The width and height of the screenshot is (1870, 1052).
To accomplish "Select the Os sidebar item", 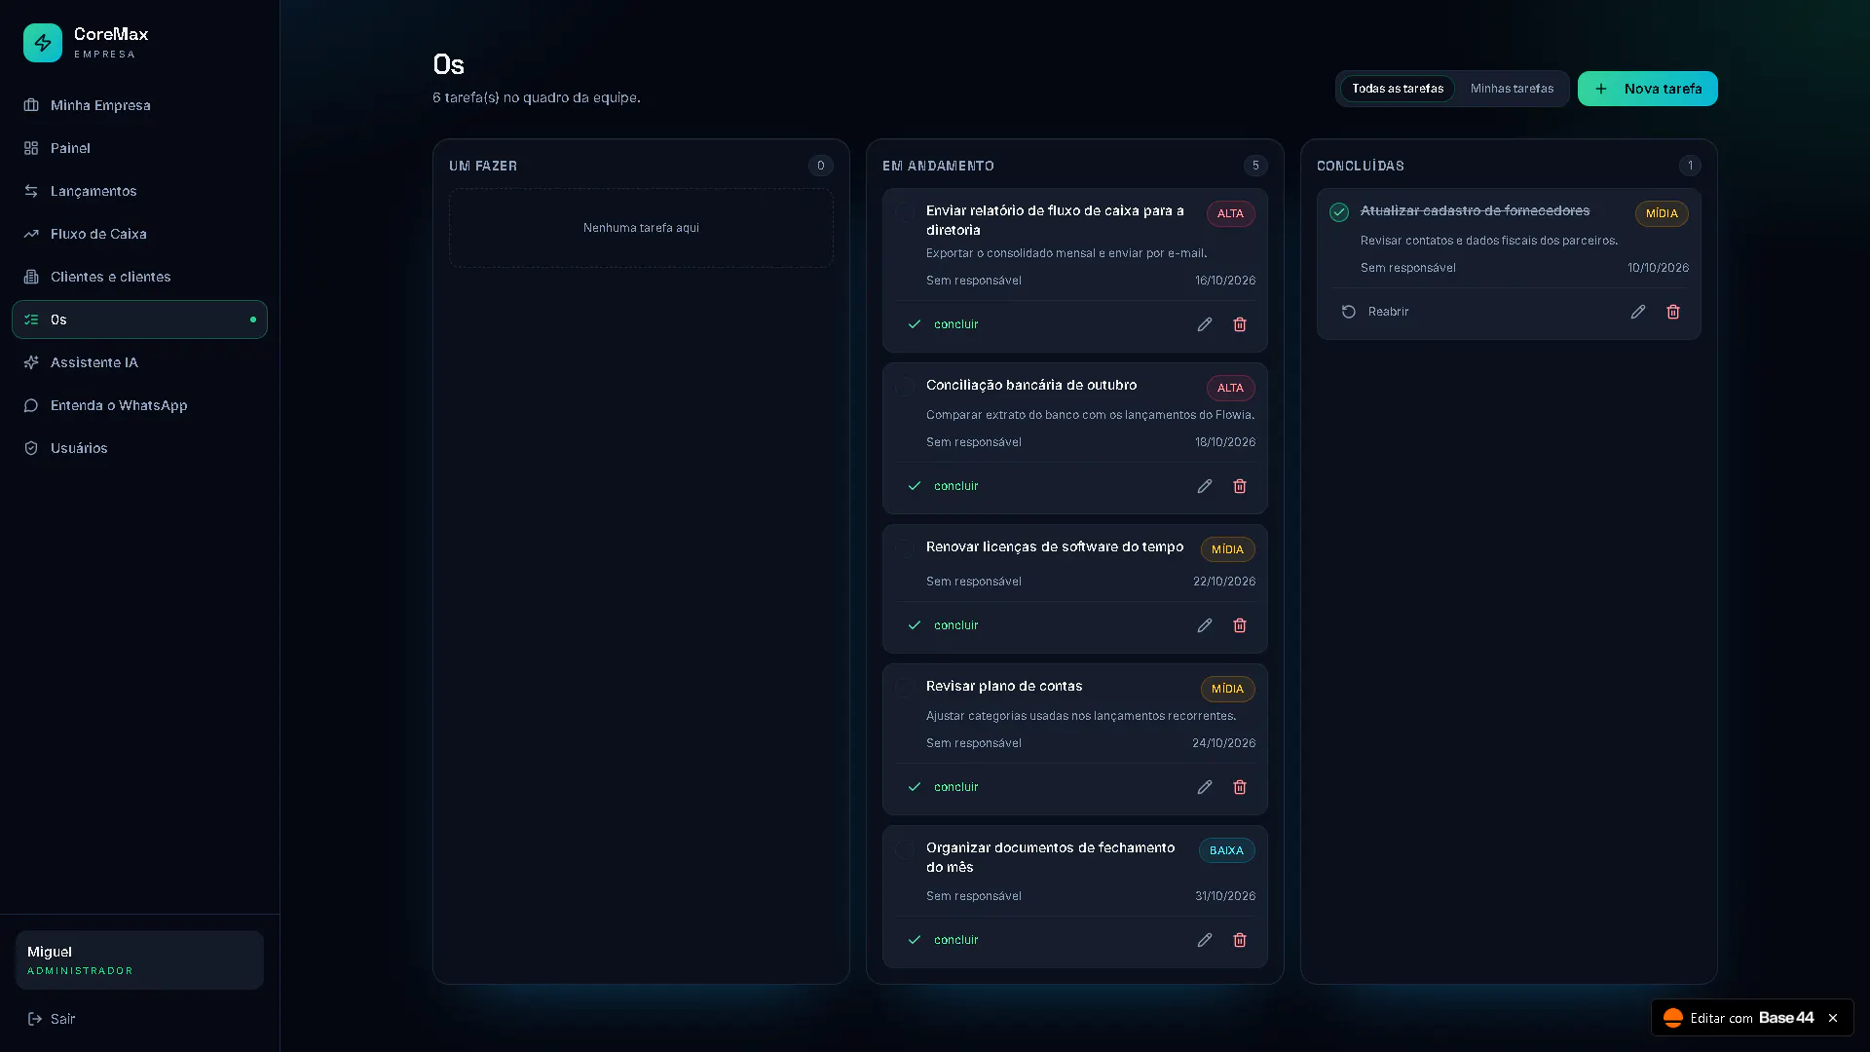I will [139, 319].
